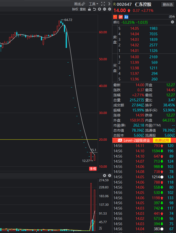Click the 免费试用 free trial link
176x233 pixels.
162,140
